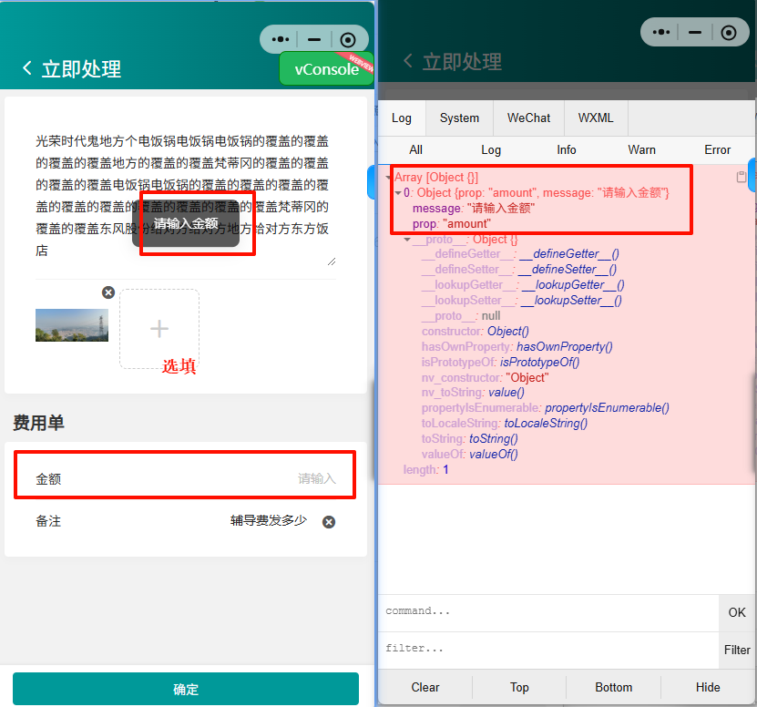Open the green vConsole button
The height and width of the screenshot is (707, 757).
[326, 69]
